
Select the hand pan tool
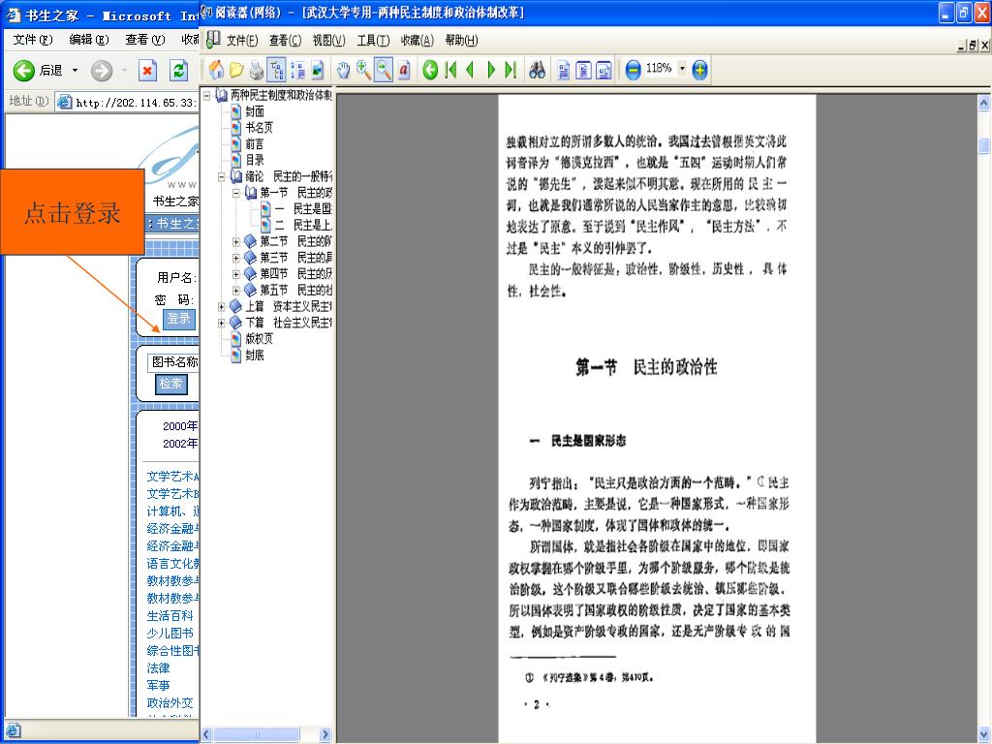pos(343,70)
